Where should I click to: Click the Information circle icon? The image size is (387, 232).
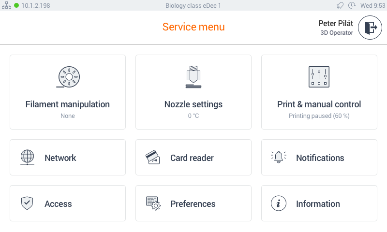(x=278, y=203)
